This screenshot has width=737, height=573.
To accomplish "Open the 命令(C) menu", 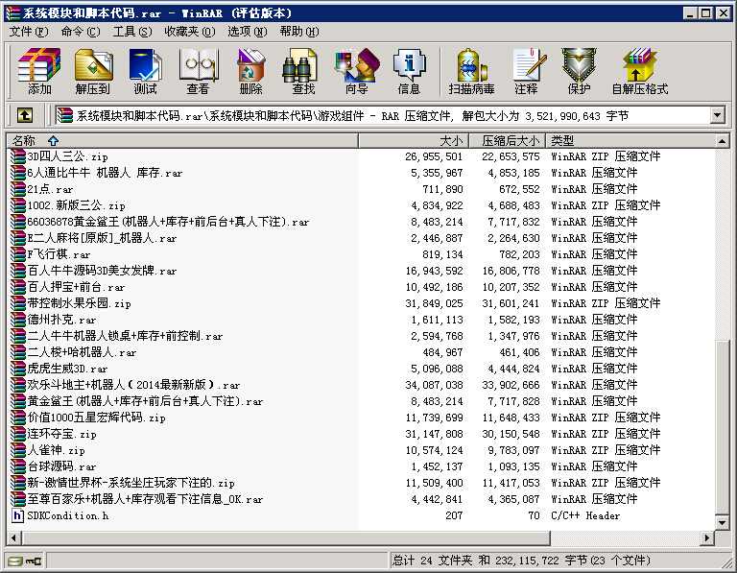I will tap(81, 32).
